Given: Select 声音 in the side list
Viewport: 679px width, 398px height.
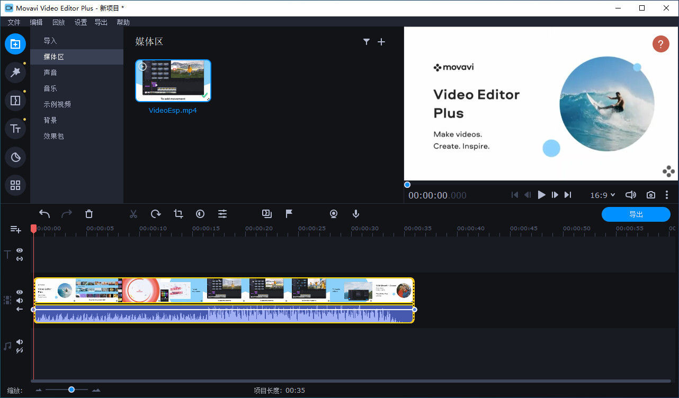Looking at the screenshot, I should click(77, 73).
